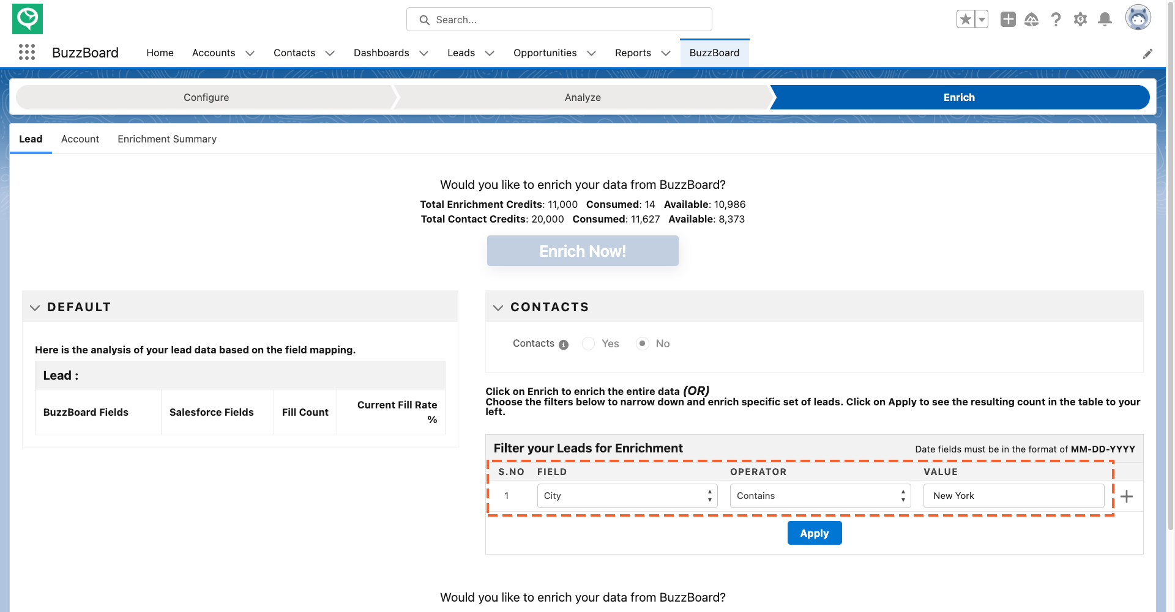1175x612 pixels.
Task: Open Global Actions plus icon
Action: (x=1008, y=20)
